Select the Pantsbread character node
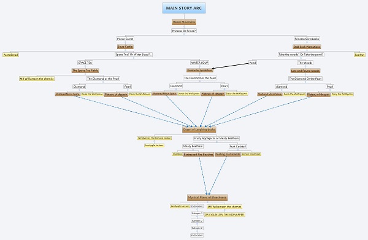 [11, 55]
